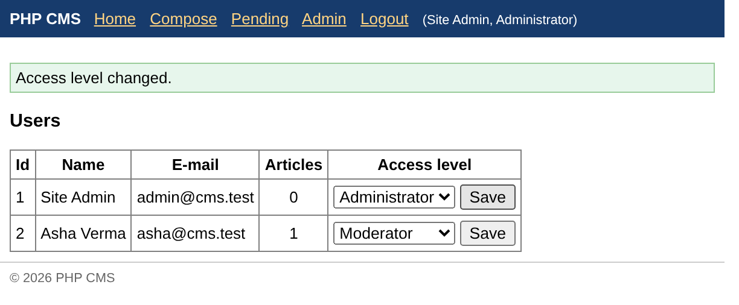Open the Pending articles link
739x305 pixels.
click(260, 19)
